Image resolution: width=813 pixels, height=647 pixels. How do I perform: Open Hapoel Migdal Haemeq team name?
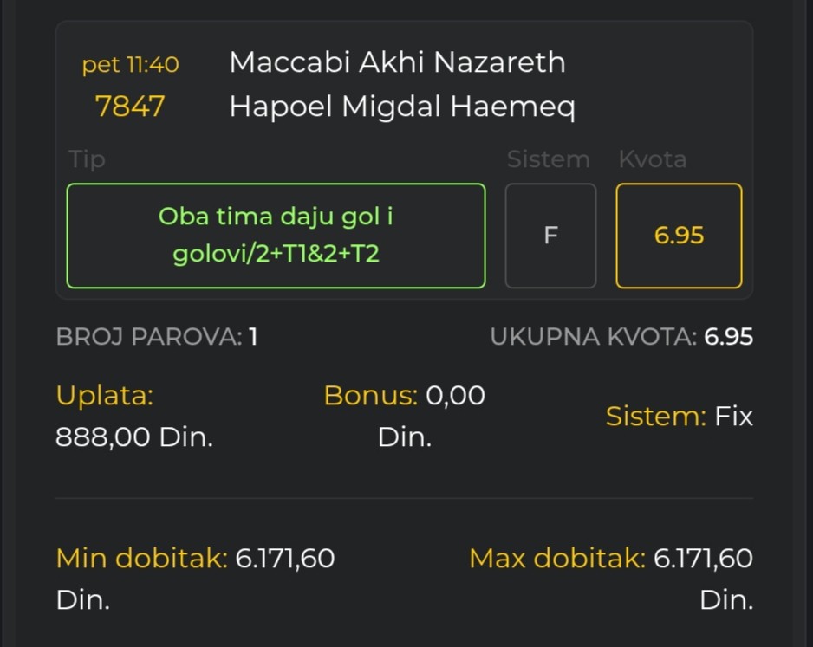coord(402,107)
